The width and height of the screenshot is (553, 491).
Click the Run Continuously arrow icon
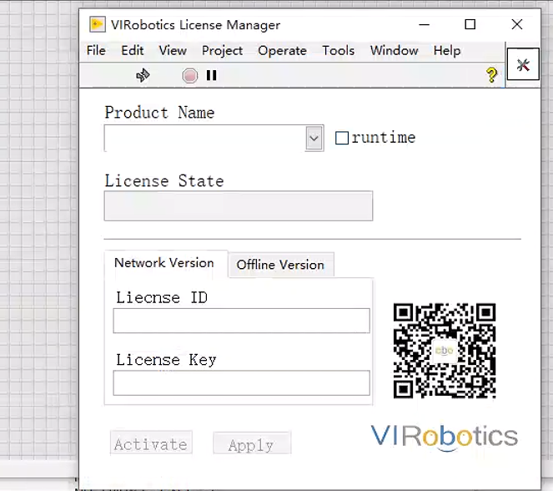tap(143, 75)
